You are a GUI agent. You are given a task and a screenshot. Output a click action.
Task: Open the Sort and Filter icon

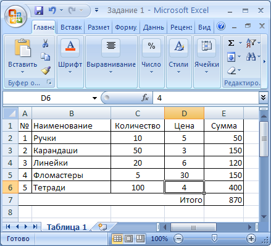tap(251, 43)
